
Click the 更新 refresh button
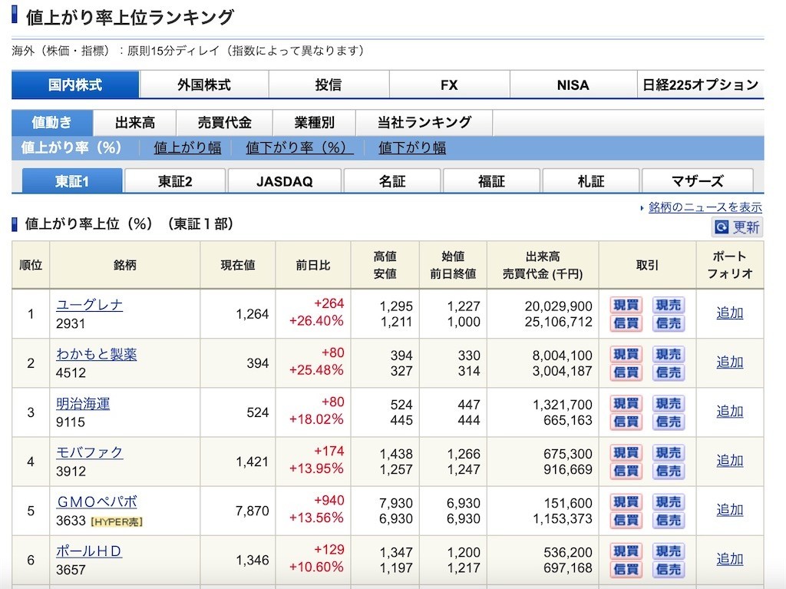(x=737, y=227)
